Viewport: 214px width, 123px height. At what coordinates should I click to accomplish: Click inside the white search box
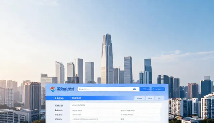(x=108, y=89)
